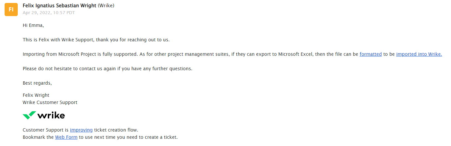
Task: Click the Apr 29, 2022 timestamp
Action: click(x=49, y=13)
